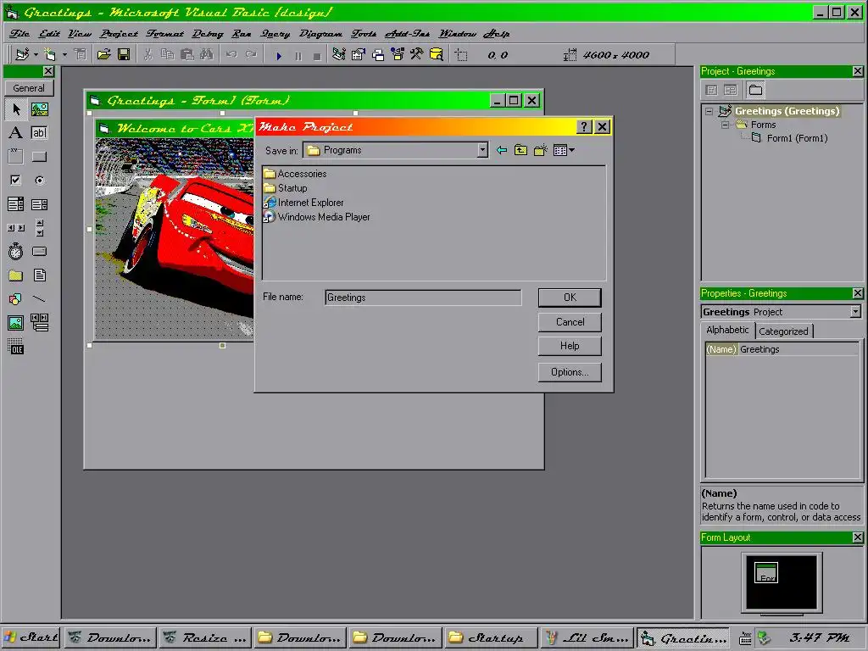This screenshot has height=651, width=868.
Task: Open the Data View Window toolbar icon
Action: click(437, 55)
